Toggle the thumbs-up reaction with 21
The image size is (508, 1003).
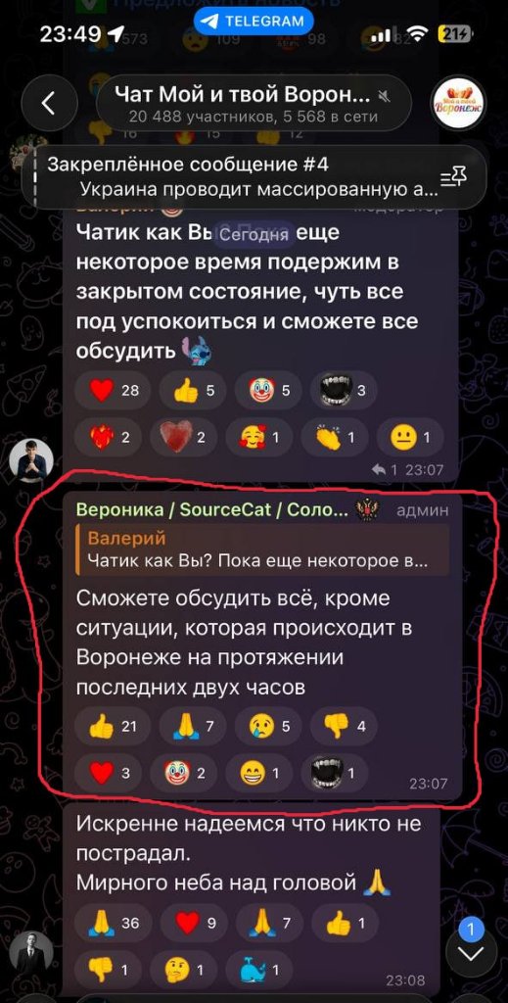(113, 726)
